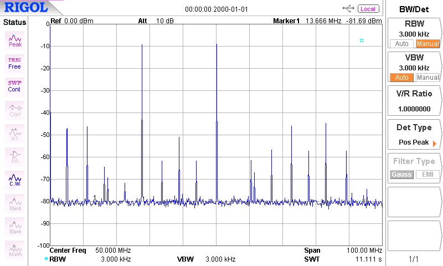Image resolution: width=443 pixels, height=266 pixels.
Task: Select the C.W. trace status icon
Action: [x=15, y=180]
